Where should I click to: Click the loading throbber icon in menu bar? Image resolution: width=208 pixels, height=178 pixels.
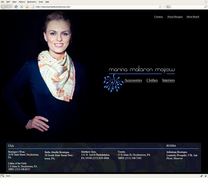click(206, 2)
